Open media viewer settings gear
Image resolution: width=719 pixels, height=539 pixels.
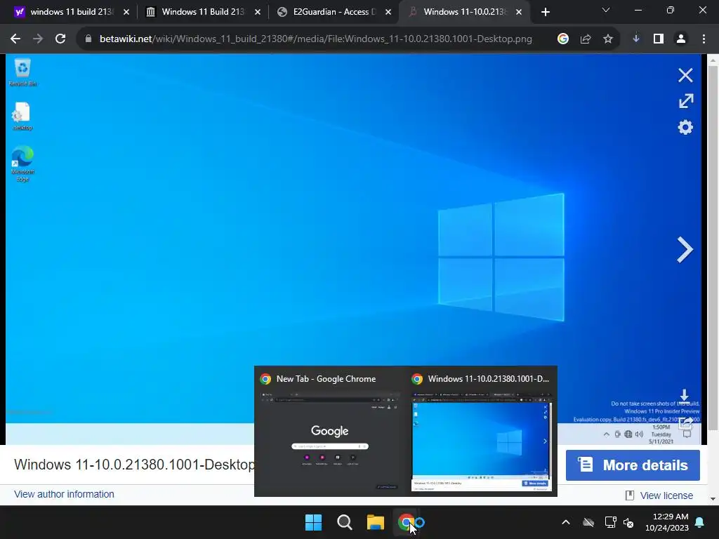pyautogui.click(x=685, y=127)
